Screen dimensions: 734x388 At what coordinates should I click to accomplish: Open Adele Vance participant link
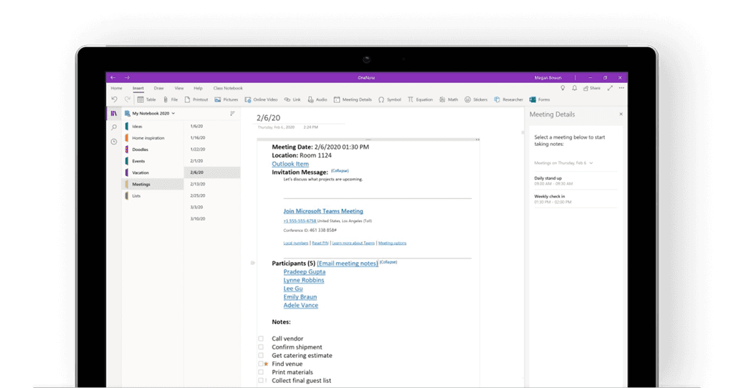click(300, 305)
